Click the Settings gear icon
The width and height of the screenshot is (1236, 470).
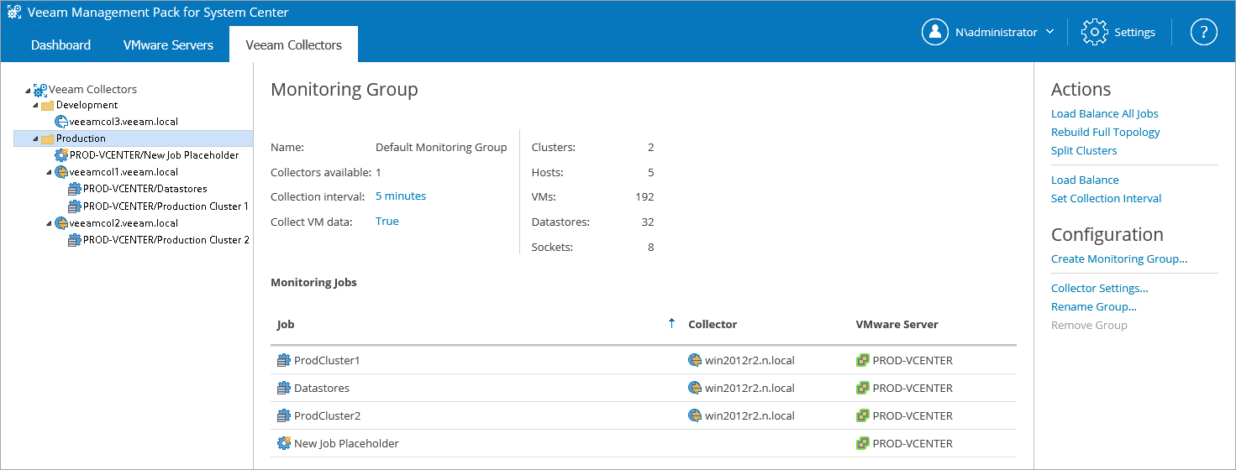(x=1095, y=32)
